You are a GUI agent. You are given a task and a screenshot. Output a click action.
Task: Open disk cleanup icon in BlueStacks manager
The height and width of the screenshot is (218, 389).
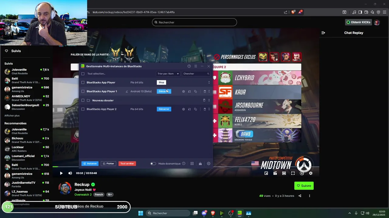coord(200,163)
